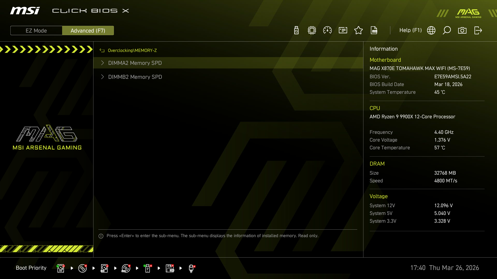Switch to EZ Mode
Image resolution: width=497 pixels, height=279 pixels.
coord(36,30)
